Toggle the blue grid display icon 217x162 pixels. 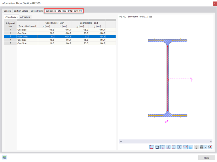click(191, 147)
